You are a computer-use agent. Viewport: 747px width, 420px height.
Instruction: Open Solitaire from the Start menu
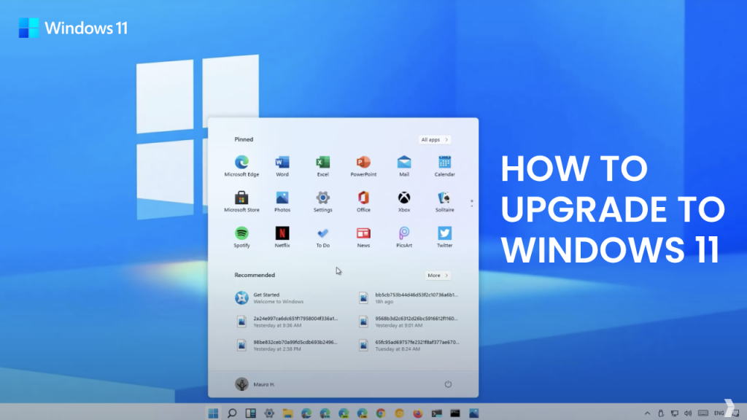(x=445, y=198)
